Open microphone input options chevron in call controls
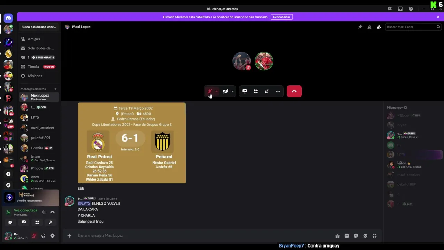 [216, 91]
